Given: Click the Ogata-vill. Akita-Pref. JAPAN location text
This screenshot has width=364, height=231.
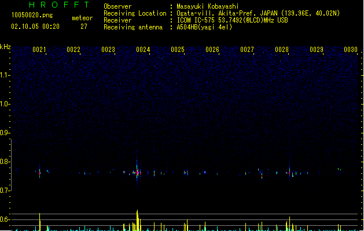Looking at the screenshot, I should tap(258, 13).
